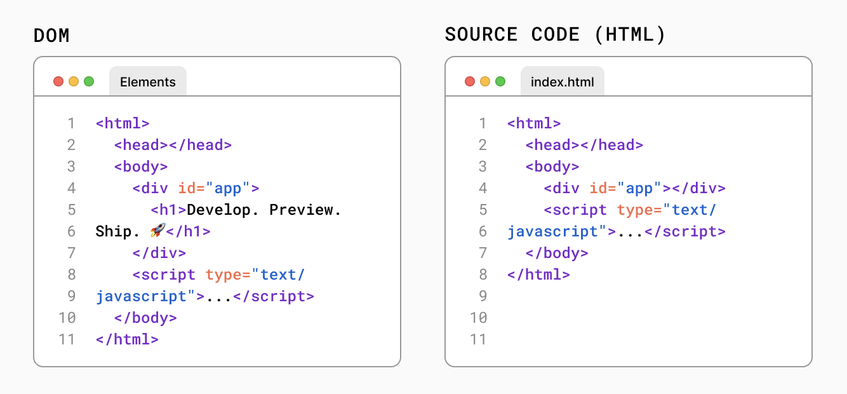Click the yellow minimize dot in DOM window

pyautogui.click(x=74, y=81)
